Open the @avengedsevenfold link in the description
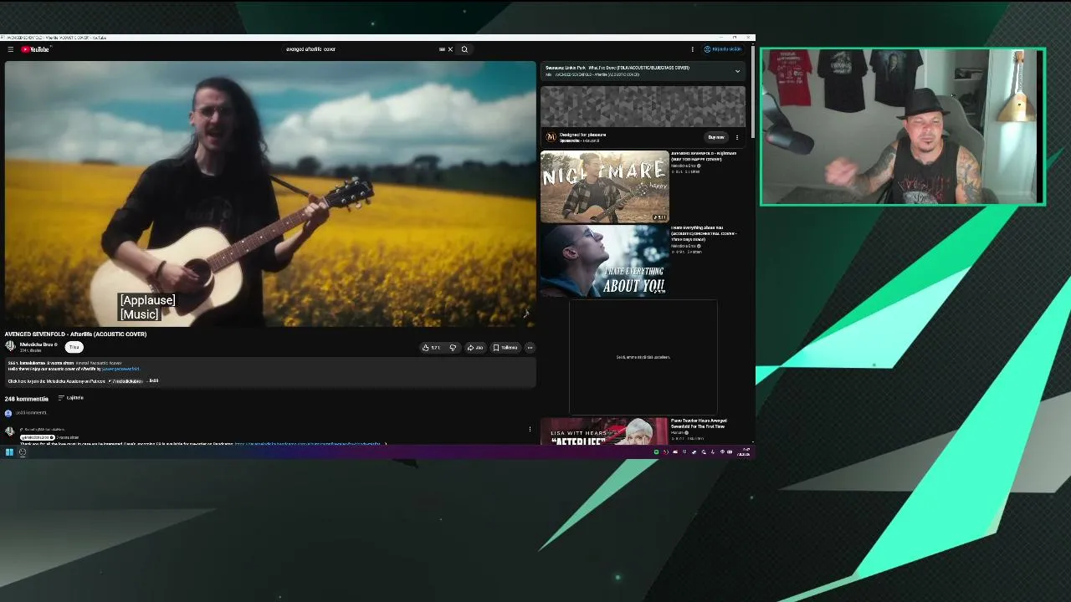Viewport: 1071px width, 602px height. coord(121,369)
